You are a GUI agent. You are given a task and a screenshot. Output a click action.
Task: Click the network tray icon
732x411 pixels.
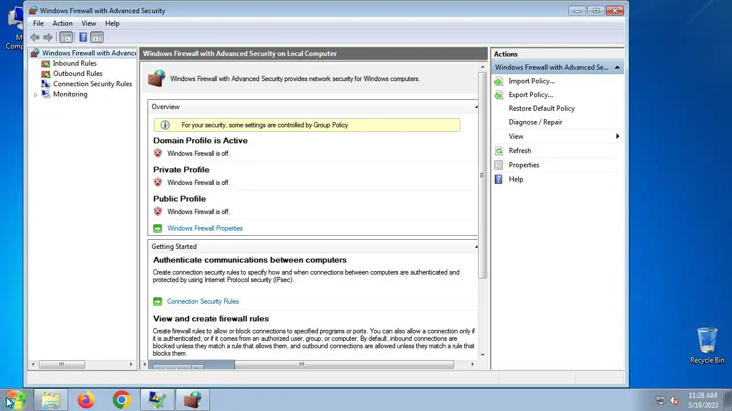pyautogui.click(x=660, y=400)
